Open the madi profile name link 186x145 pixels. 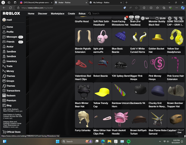coord(9,20)
